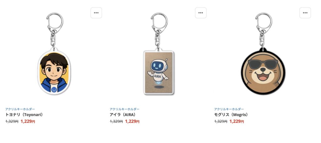Click the red 1,229円 price under AIRA
This screenshot has height=143, width=321.
point(132,121)
